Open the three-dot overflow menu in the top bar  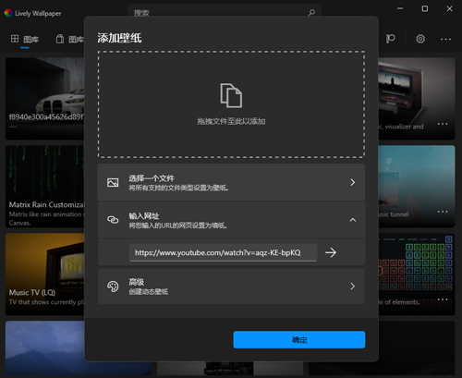[445, 39]
